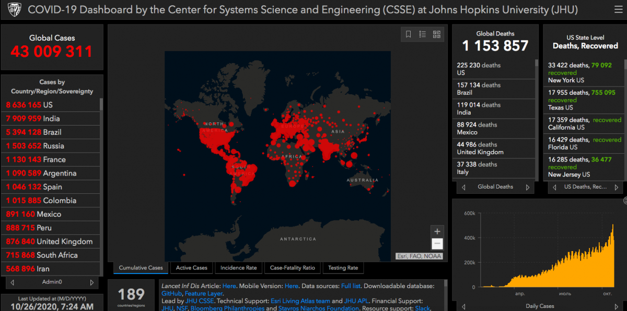This screenshot has width=627, height=311.
Task: Click the 157 134 deaths Brazil entry
Action: tap(494, 89)
